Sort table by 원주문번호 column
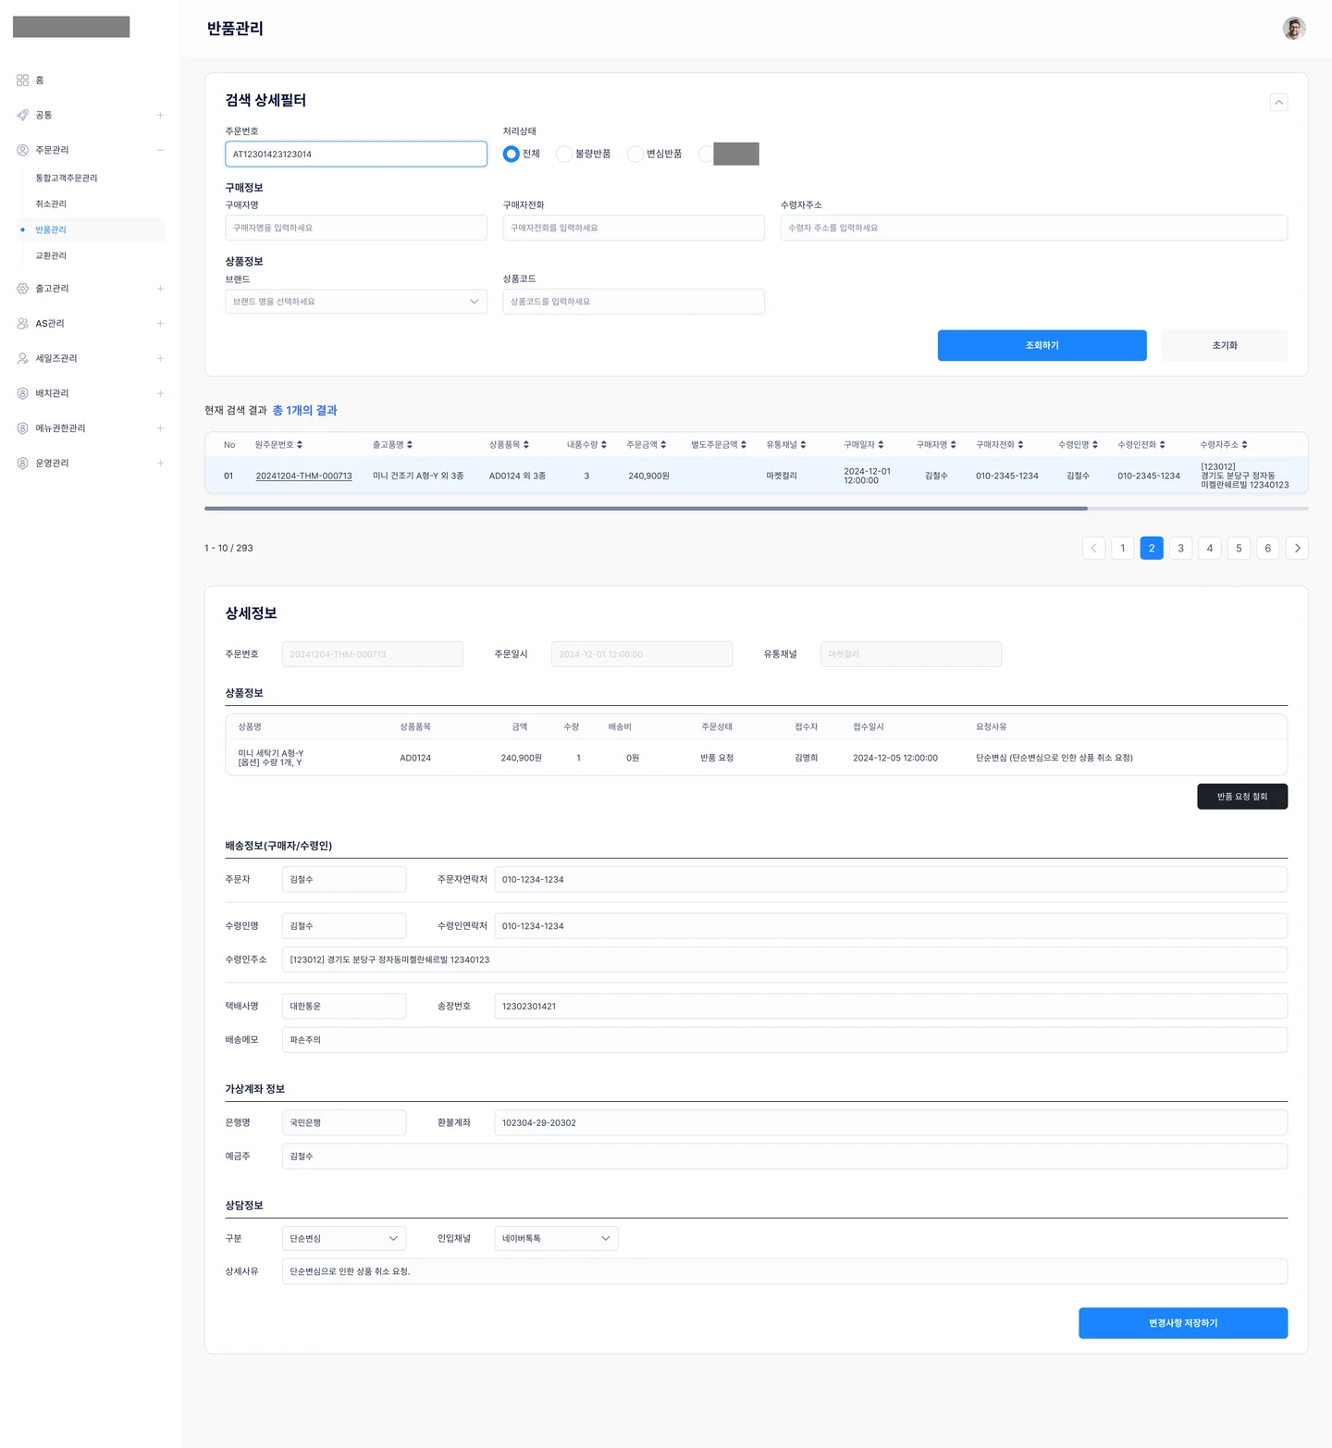 [x=300, y=445]
